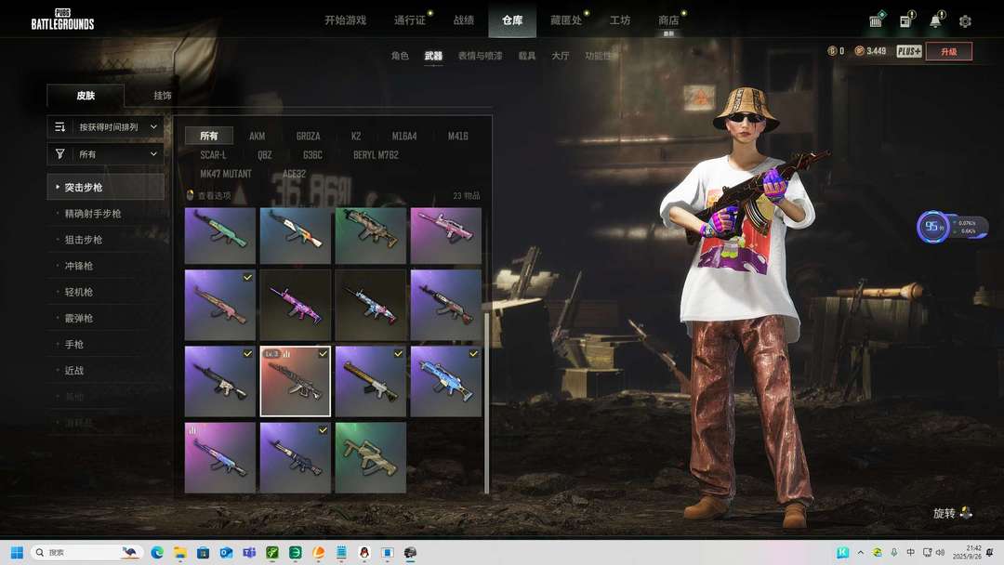Switch to the 表情与喷漆 sub-tab
The height and width of the screenshot is (565, 1004).
(481, 56)
